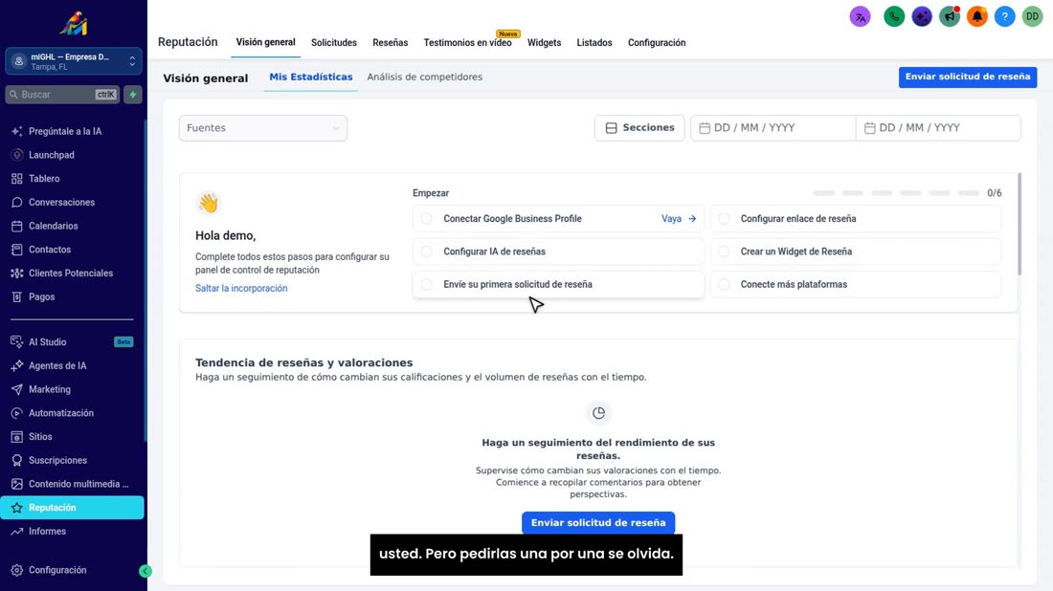This screenshot has width=1053, height=591.
Task: Open the orange notifications bell
Action: click(x=977, y=17)
